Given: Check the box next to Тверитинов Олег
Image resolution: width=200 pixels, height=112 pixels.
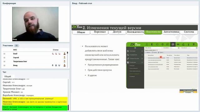Looking at the screenshot, I should (4, 62).
